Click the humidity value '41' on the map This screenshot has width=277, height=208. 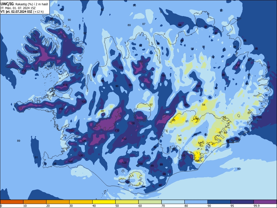pyautogui.click(x=213, y=144)
